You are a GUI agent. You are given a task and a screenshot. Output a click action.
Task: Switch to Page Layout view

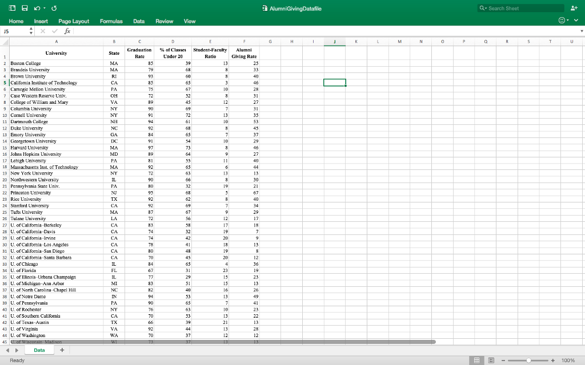491,360
